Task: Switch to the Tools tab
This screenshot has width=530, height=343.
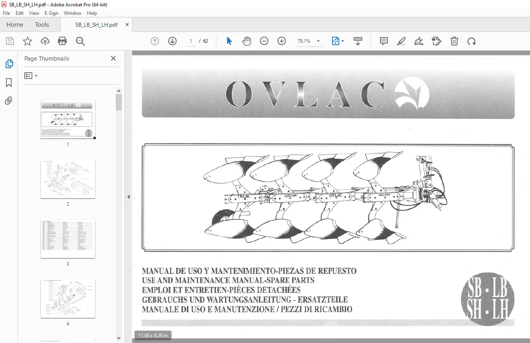Action: point(42,24)
